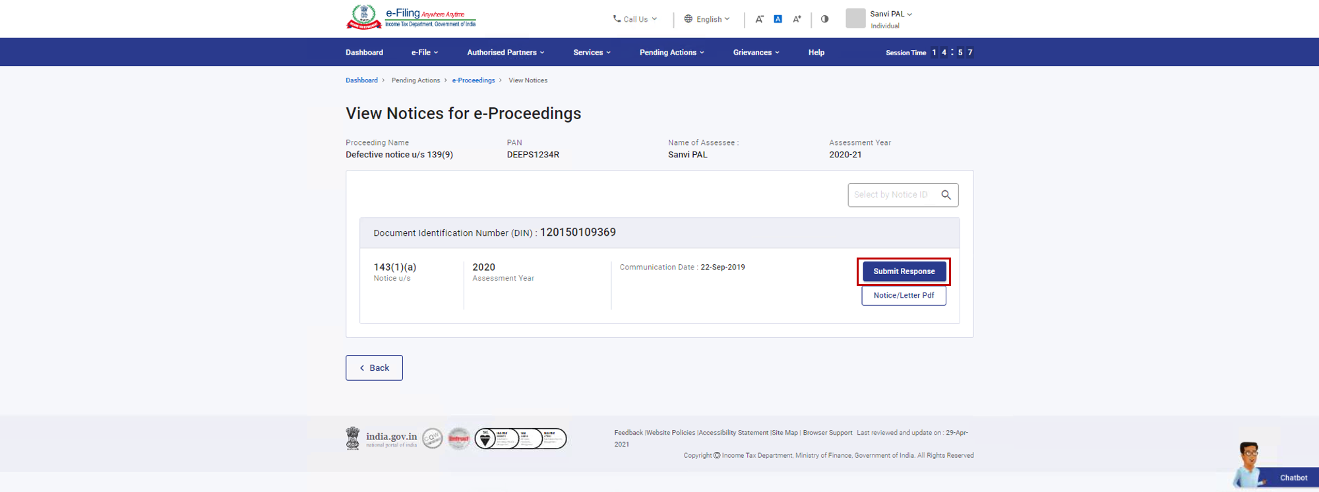Go to Dashboard in the navigation bar

click(x=364, y=53)
